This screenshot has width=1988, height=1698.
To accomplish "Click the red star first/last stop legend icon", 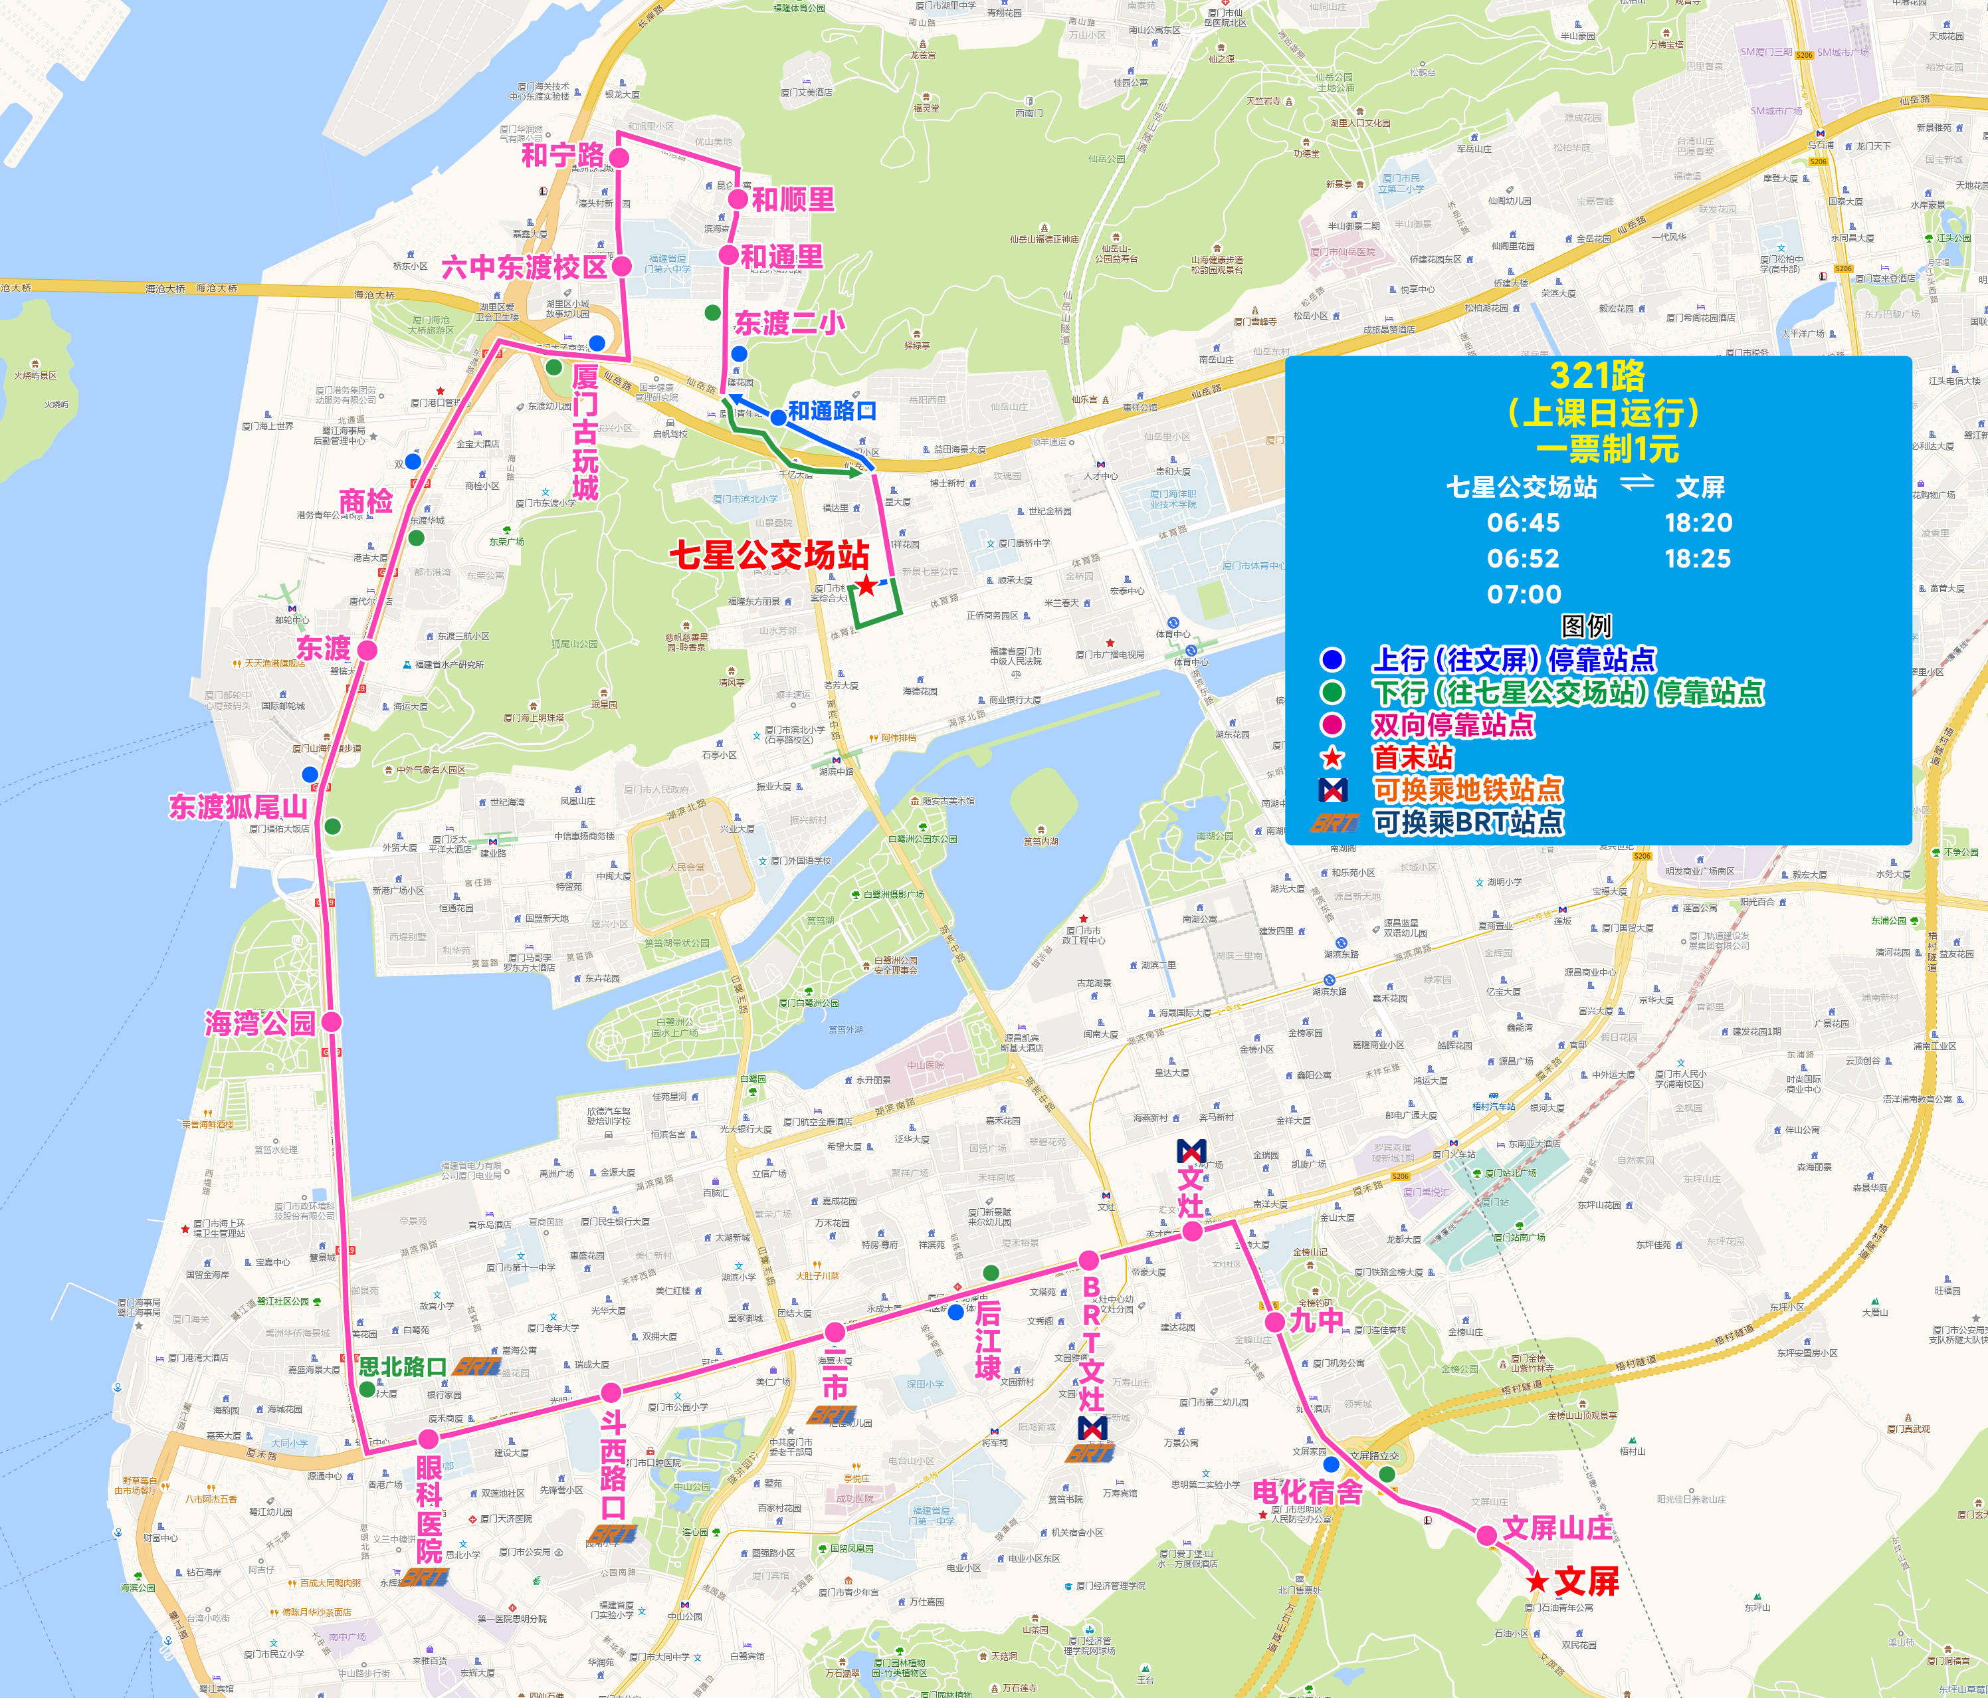I will pos(1332,758).
